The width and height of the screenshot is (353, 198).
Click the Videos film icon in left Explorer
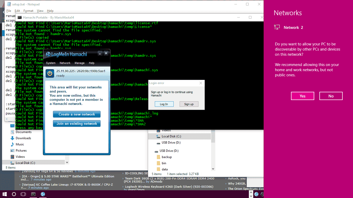coord(12,157)
